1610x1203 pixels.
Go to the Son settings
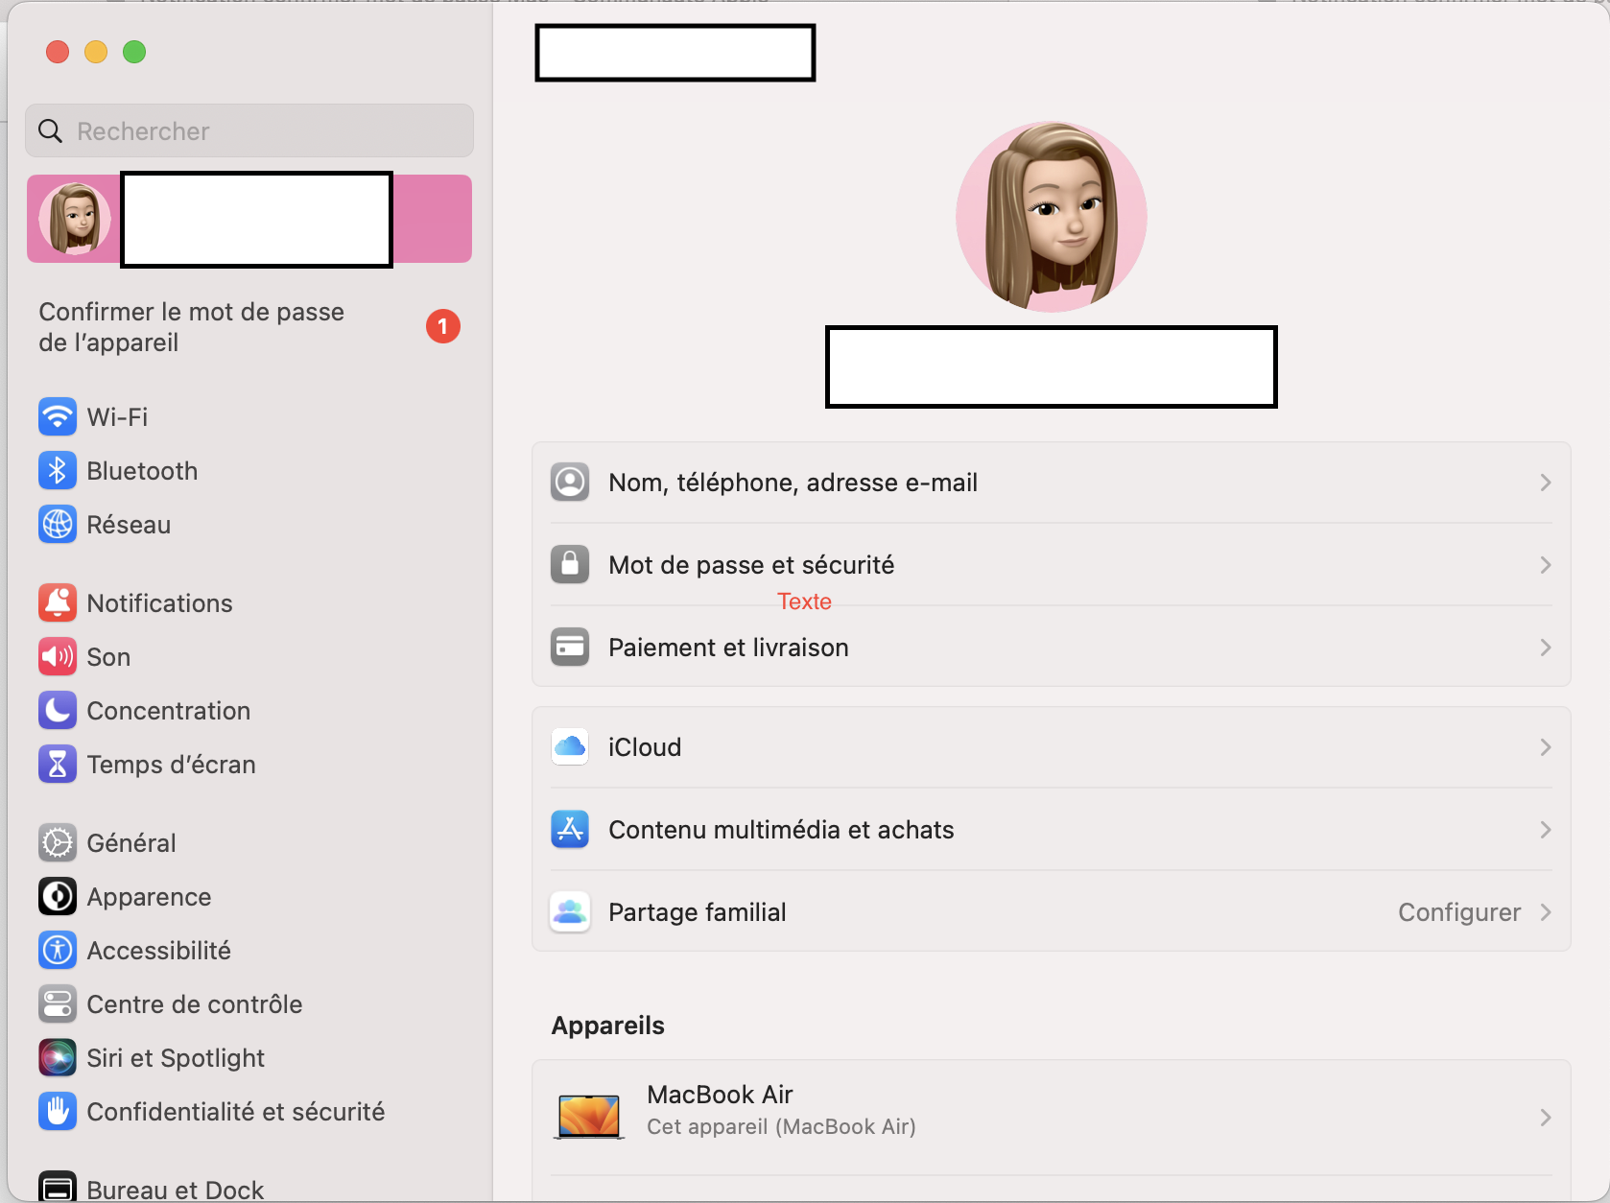tap(249, 656)
